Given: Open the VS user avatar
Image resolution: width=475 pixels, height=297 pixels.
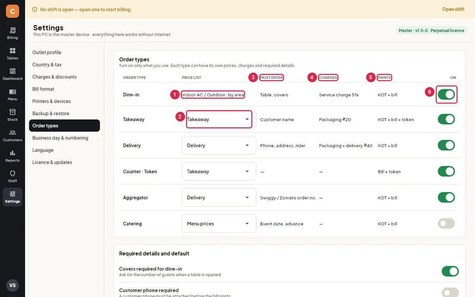Looking at the screenshot, I should coord(13,285).
